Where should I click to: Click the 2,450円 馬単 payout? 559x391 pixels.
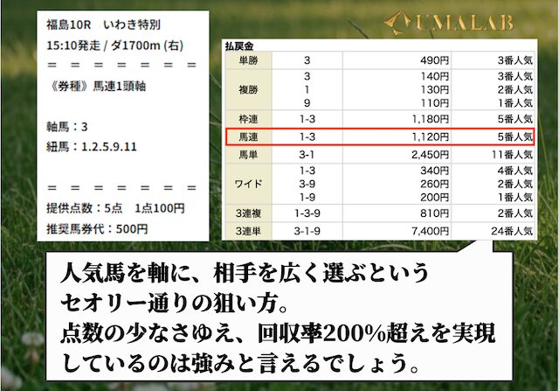point(431,155)
